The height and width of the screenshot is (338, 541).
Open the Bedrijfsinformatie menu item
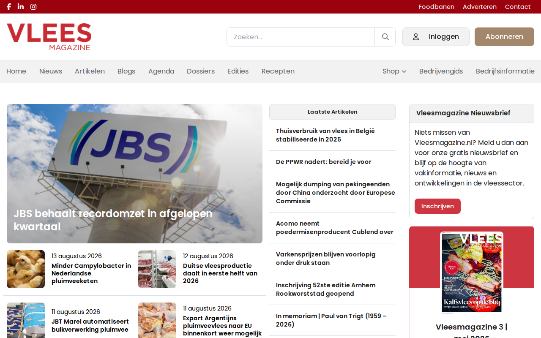point(505,71)
